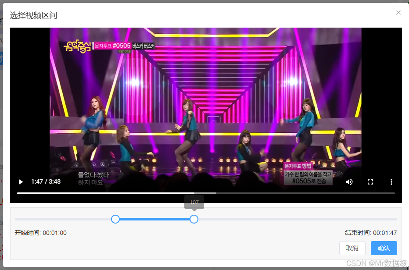Confirm the selection with 确认 button
Viewport: 409px width, 270px height.
pyautogui.click(x=384, y=248)
